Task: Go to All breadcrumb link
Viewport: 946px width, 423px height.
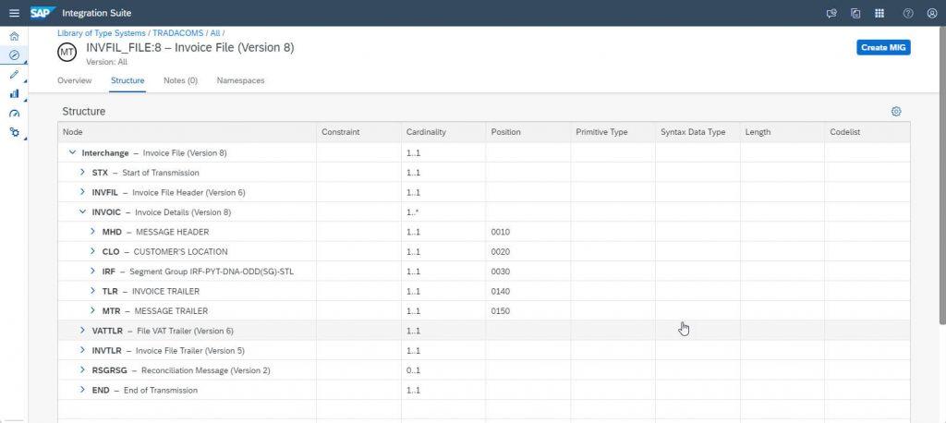Action: tap(214, 33)
